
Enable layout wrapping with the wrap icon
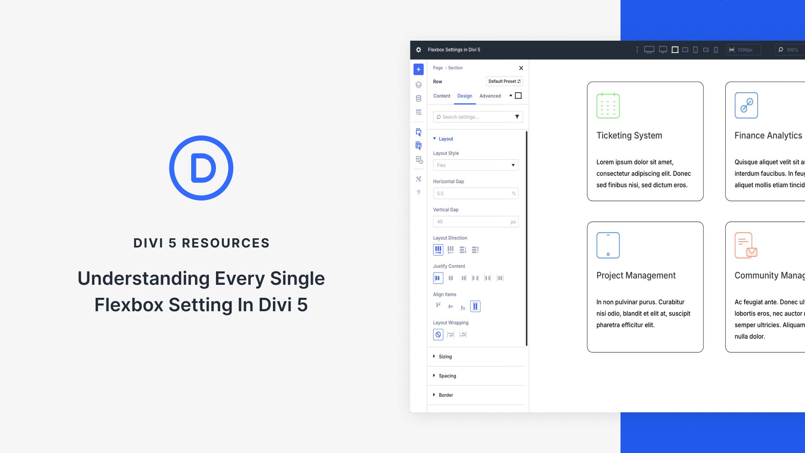pos(451,334)
